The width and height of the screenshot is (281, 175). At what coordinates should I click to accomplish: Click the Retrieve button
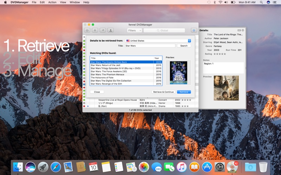(x=184, y=92)
